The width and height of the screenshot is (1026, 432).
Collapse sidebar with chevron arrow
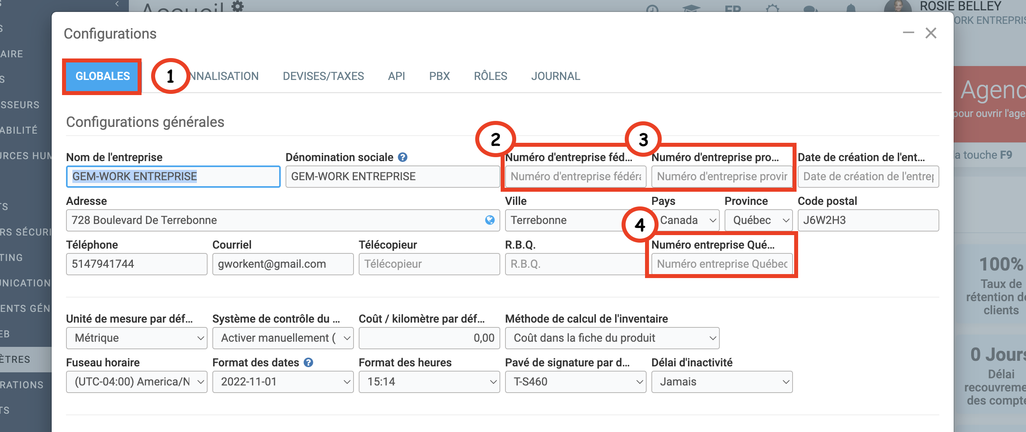coord(117,4)
